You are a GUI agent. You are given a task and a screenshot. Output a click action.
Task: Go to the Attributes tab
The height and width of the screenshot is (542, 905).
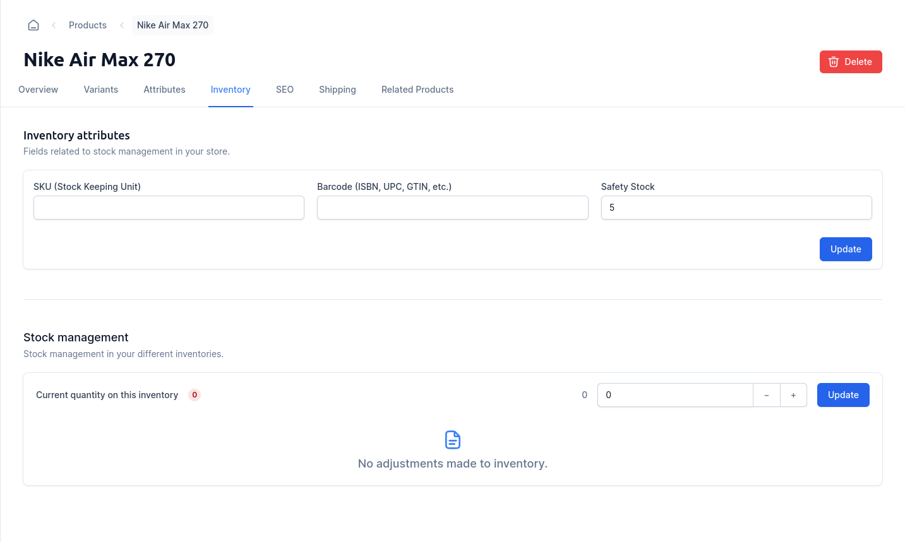point(164,90)
